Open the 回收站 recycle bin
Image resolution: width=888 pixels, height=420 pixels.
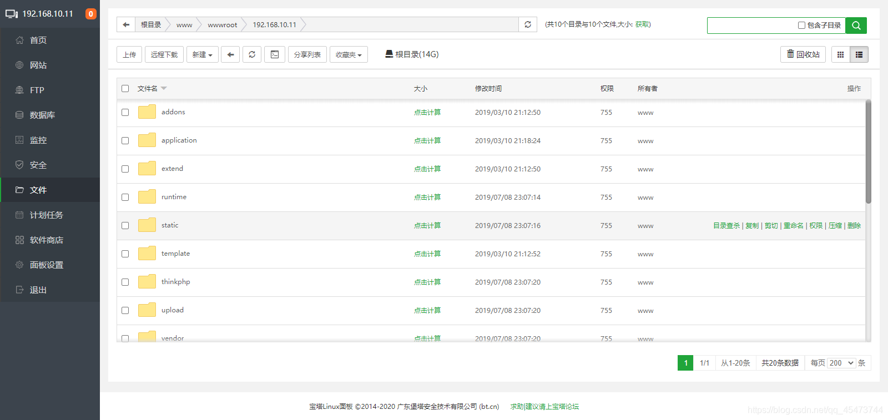(803, 54)
